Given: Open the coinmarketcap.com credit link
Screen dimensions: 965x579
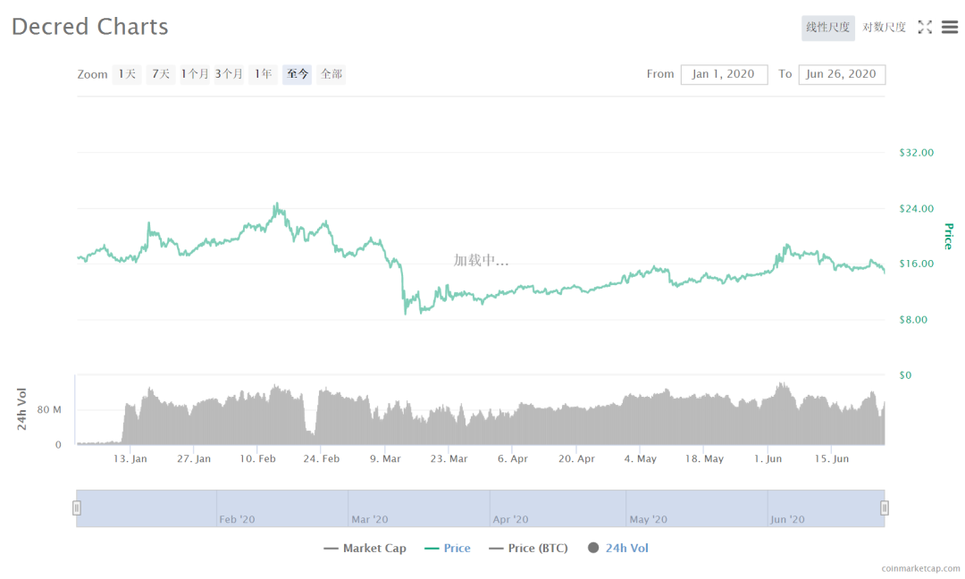Looking at the screenshot, I should [x=920, y=568].
